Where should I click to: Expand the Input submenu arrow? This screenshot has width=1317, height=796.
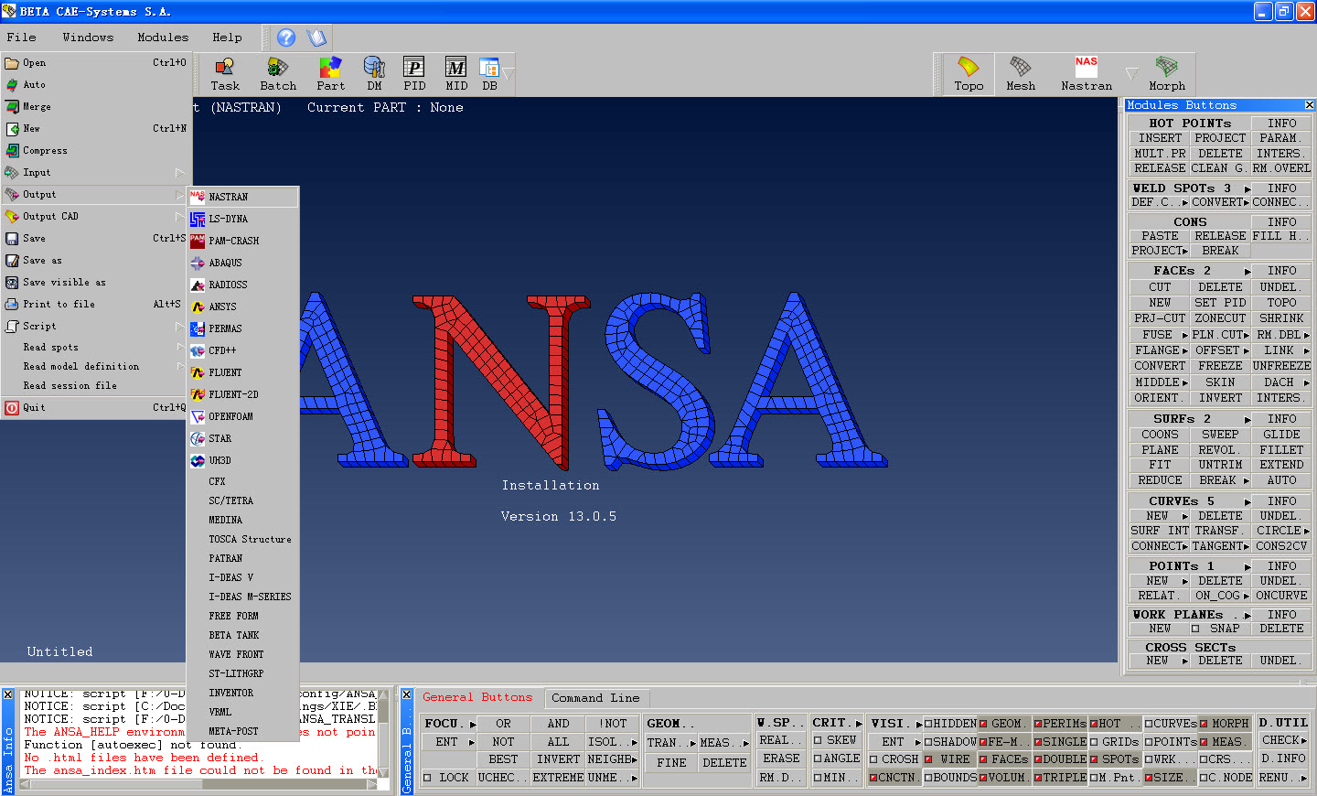coord(179,173)
